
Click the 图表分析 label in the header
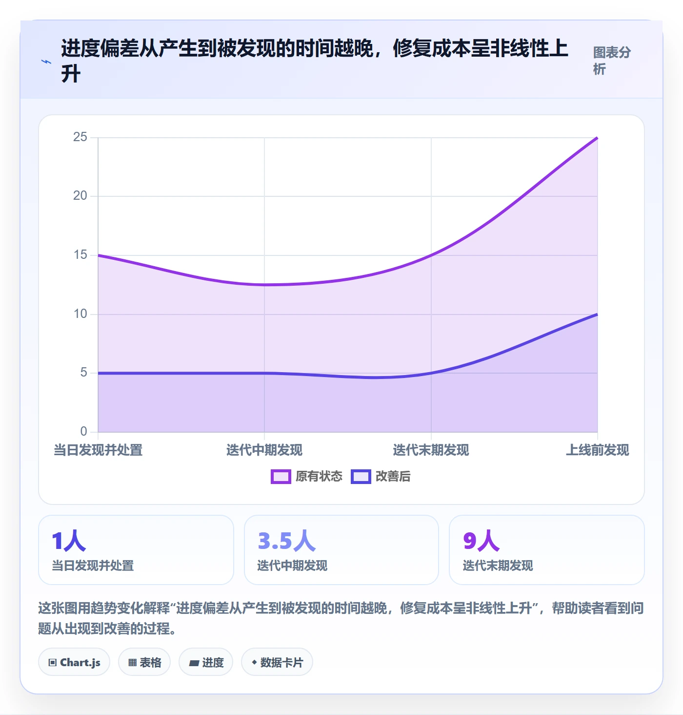[x=612, y=61]
